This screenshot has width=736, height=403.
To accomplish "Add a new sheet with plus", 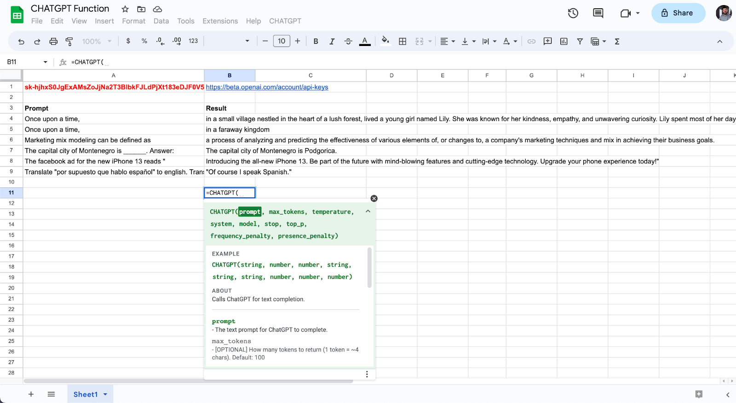I will [x=31, y=394].
